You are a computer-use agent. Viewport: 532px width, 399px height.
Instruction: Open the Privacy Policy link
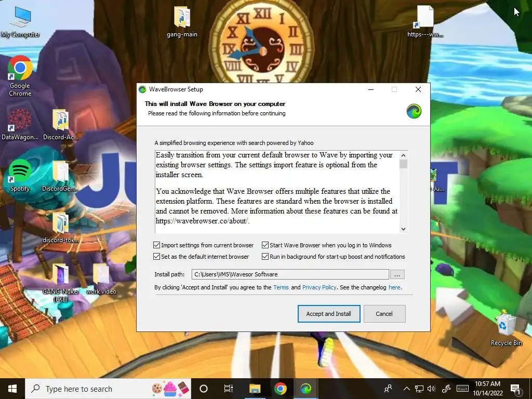pyautogui.click(x=320, y=287)
